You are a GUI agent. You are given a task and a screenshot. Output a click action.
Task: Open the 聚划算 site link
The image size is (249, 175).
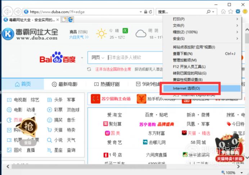click(112, 124)
